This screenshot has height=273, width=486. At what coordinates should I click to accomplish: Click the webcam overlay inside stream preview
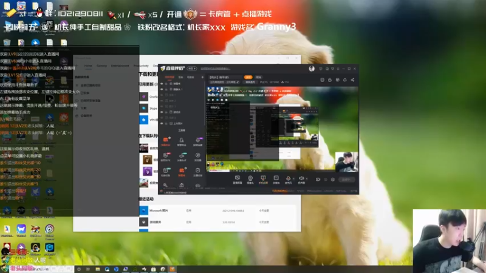click(346, 161)
